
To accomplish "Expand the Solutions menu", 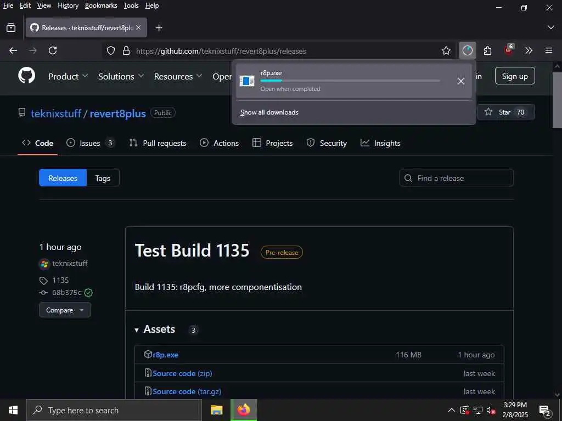I will click(x=121, y=76).
